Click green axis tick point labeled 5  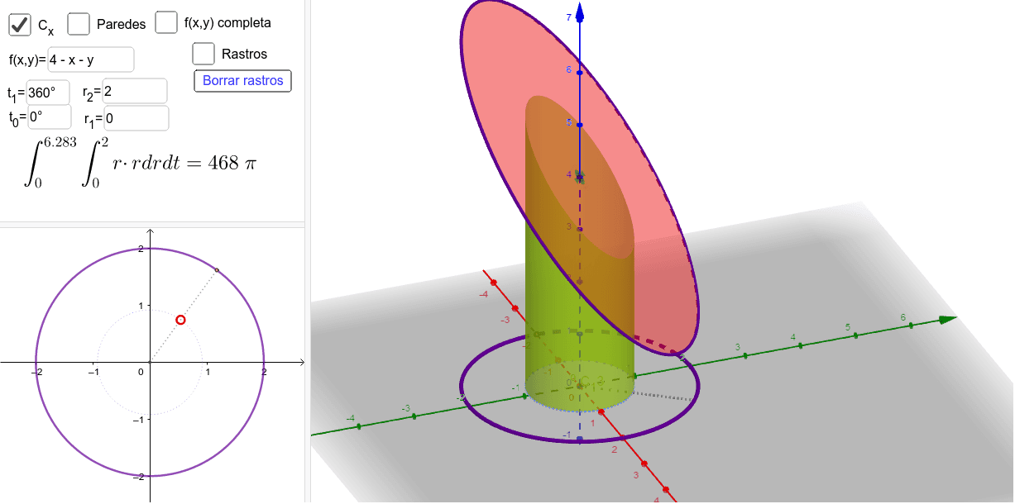(x=855, y=335)
